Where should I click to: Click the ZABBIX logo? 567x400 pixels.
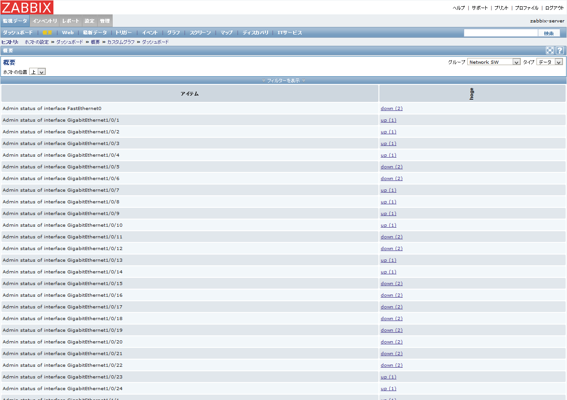point(27,7)
